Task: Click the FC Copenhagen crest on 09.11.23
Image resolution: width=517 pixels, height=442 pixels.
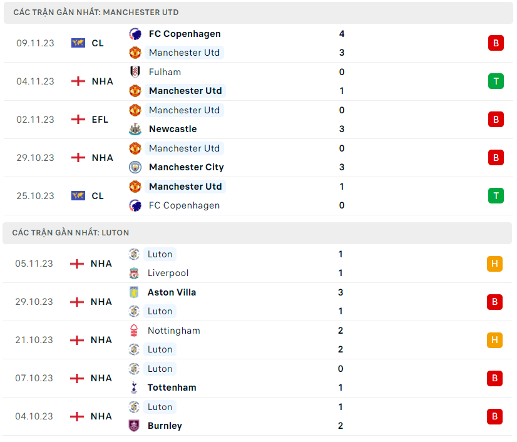Action: point(135,34)
